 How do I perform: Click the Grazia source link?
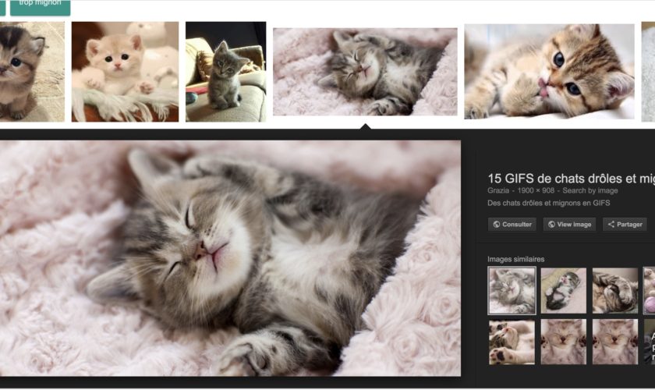498,190
